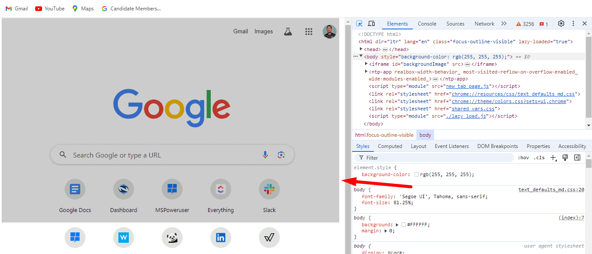Viewport: 592px width, 254px height.
Task: Select html.focus-outline-visible breadcrumb
Action: click(x=384, y=135)
